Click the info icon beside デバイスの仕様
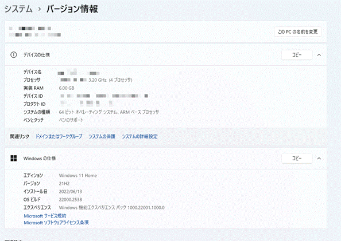Image resolution: width=341 pixels, height=241 pixels. pos(13,55)
